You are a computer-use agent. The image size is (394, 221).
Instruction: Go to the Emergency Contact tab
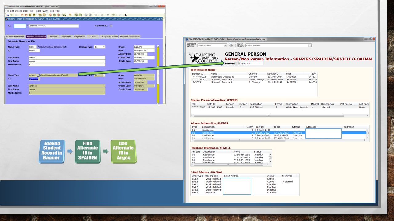(109, 37)
